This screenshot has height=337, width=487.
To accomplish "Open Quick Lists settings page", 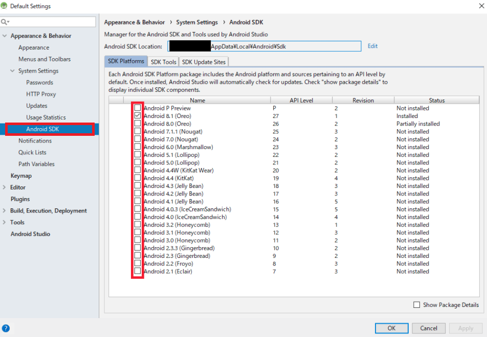I will [32, 152].
